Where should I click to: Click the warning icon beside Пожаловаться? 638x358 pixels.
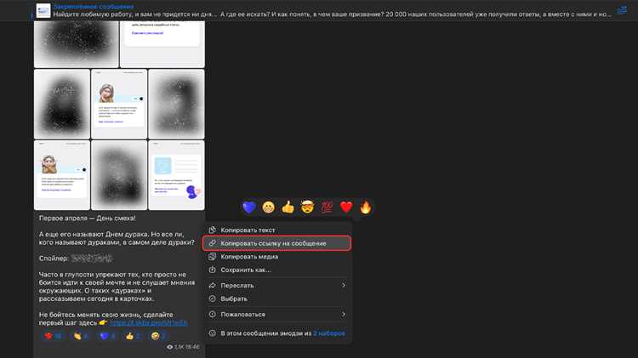click(212, 314)
